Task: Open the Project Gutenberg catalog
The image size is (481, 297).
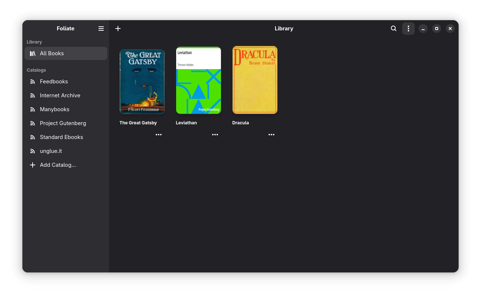Action: (x=63, y=123)
